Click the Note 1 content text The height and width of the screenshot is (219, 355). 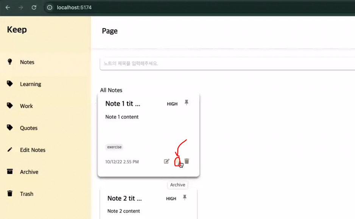pyautogui.click(x=122, y=117)
